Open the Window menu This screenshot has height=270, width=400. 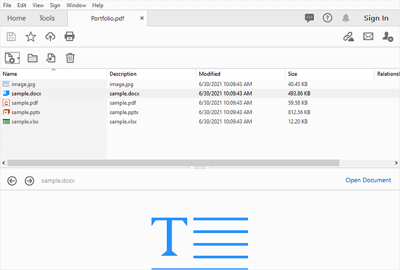click(76, 5)
